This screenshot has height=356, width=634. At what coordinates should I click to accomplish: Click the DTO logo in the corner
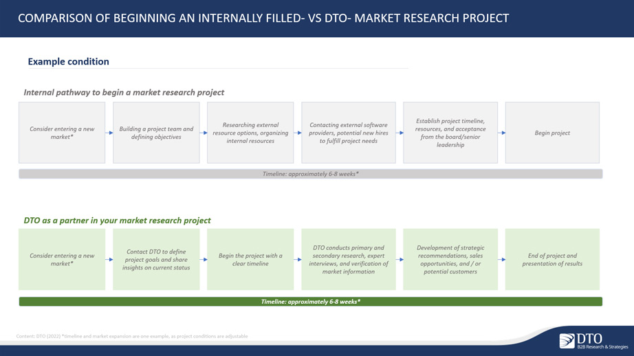pyautogui.click(x=593, y=341)
